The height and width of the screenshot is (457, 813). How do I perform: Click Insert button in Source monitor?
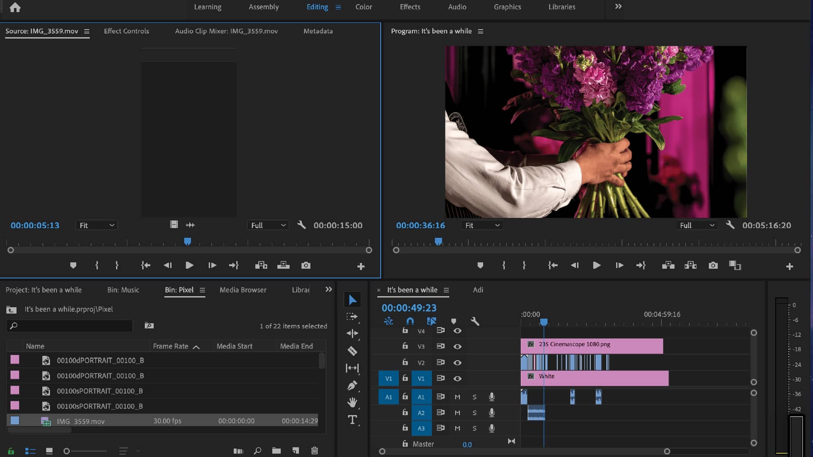click(x=261, y=265)
